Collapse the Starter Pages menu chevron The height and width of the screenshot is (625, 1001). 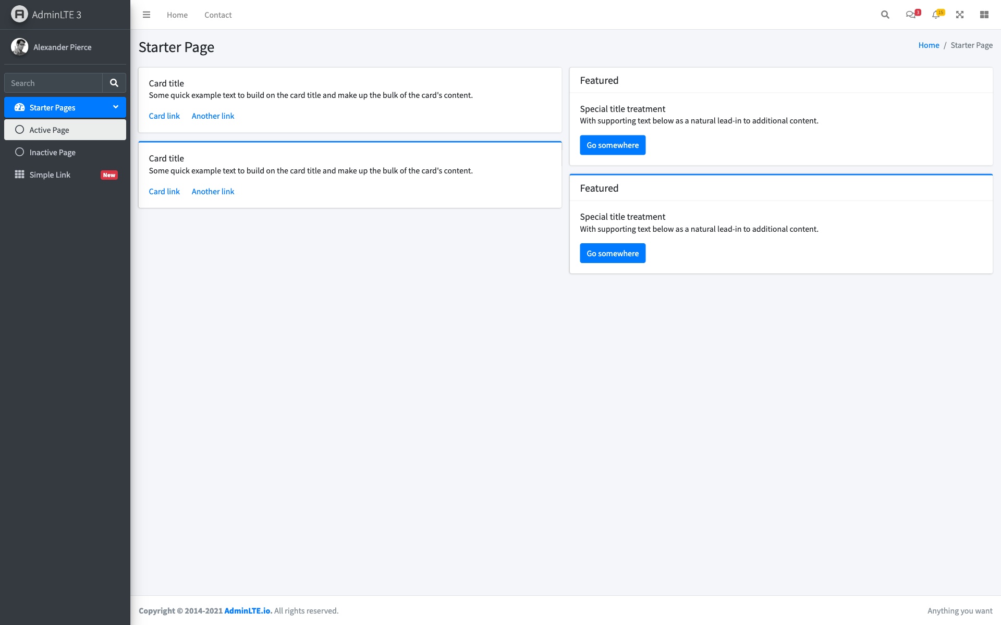tap(115, 107)
